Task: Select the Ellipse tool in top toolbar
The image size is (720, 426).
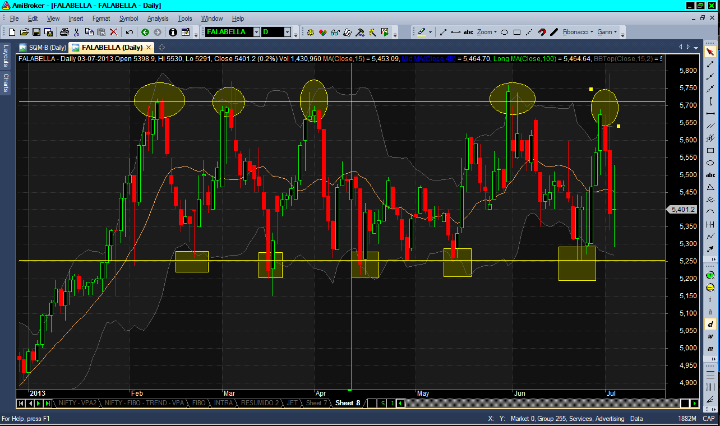Action: (504, 32)
